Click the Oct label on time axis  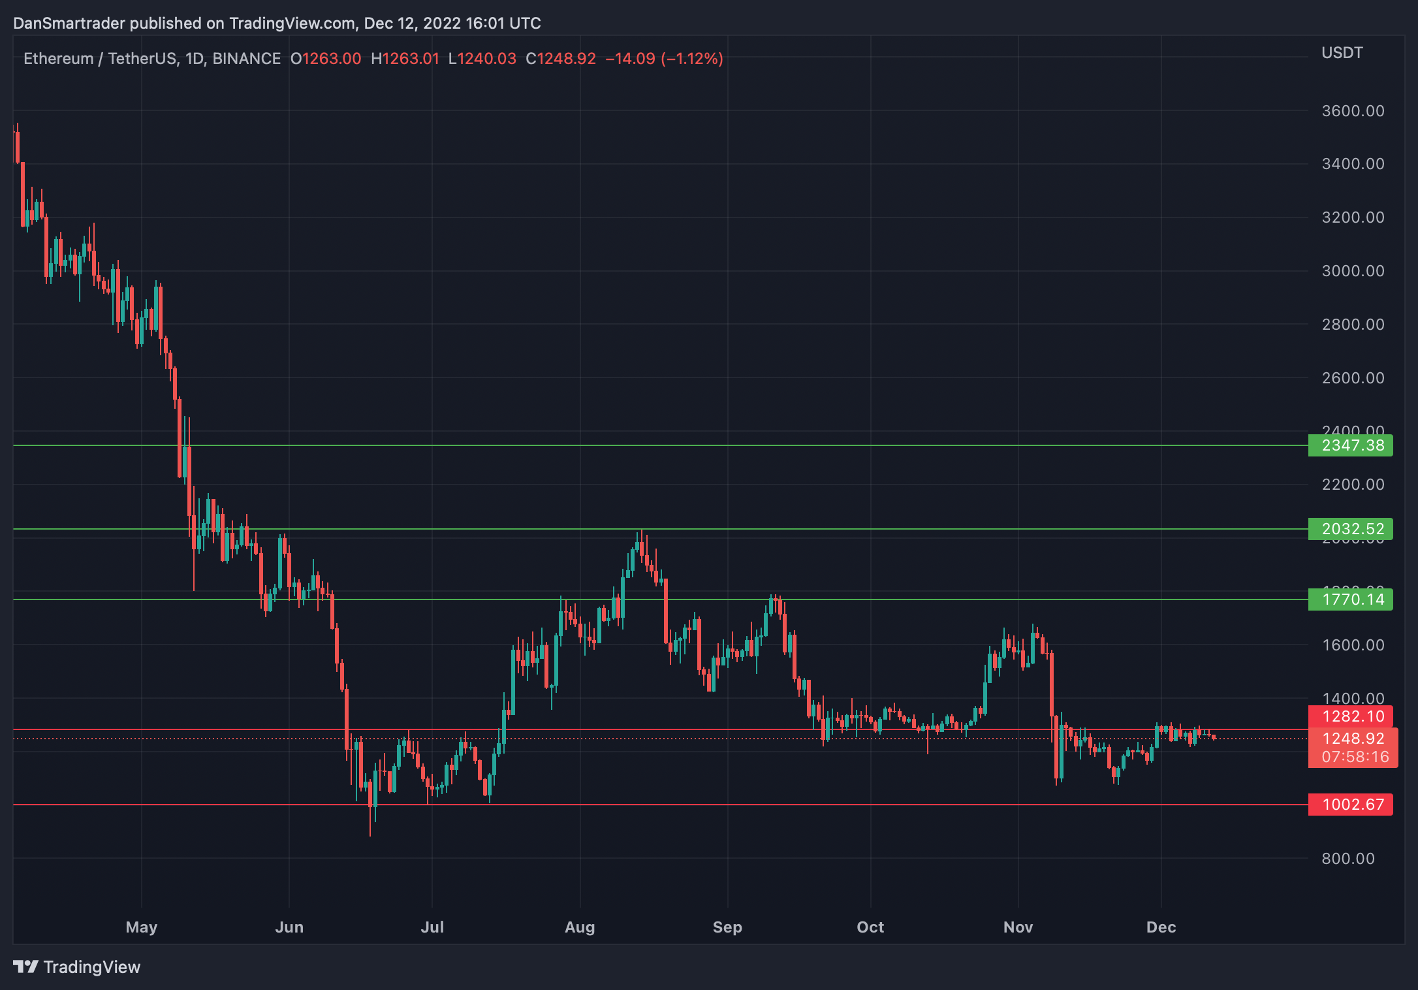[870, 927]
